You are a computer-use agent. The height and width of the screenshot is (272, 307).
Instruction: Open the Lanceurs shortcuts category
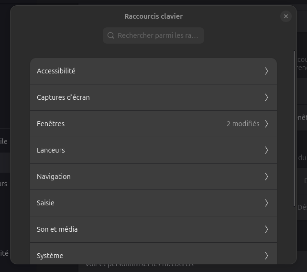pyautogui.click(x=143, y=150)
